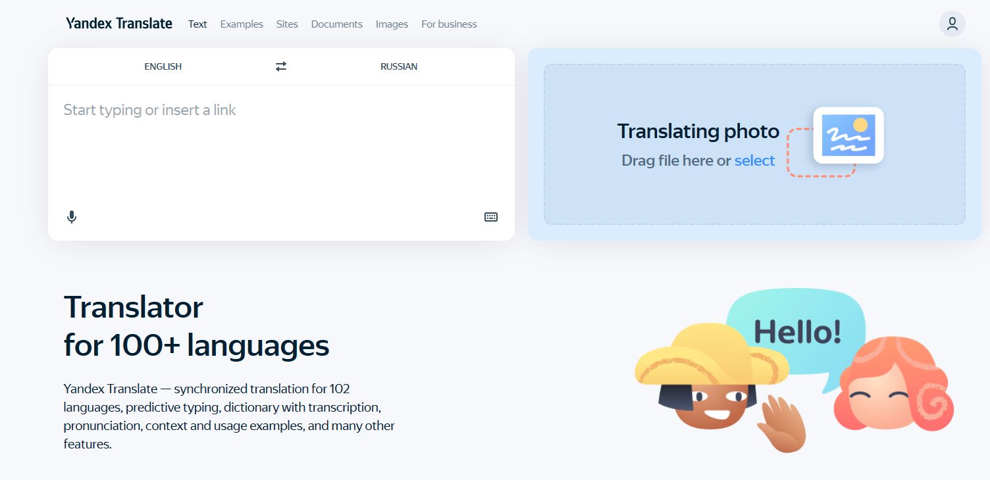Swap languages with the arrows icon
990x480 pixels.
(281, 66)
